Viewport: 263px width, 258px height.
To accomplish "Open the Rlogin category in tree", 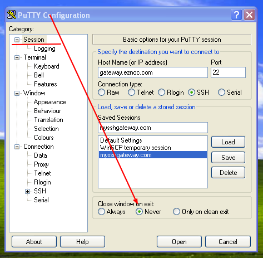I will pos(42,182).
